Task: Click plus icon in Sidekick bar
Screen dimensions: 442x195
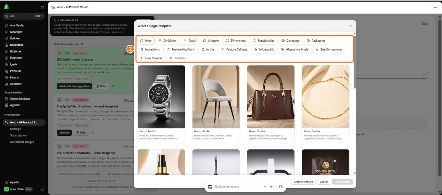Action: (265, 187)
